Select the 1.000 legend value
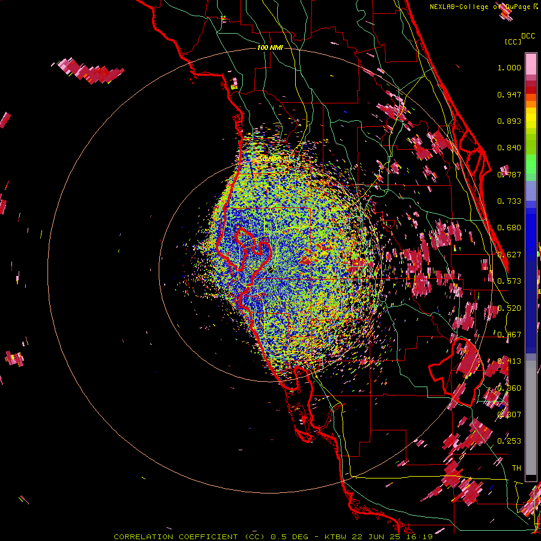Viewport: 541px width, 541px height. point(509,67)
